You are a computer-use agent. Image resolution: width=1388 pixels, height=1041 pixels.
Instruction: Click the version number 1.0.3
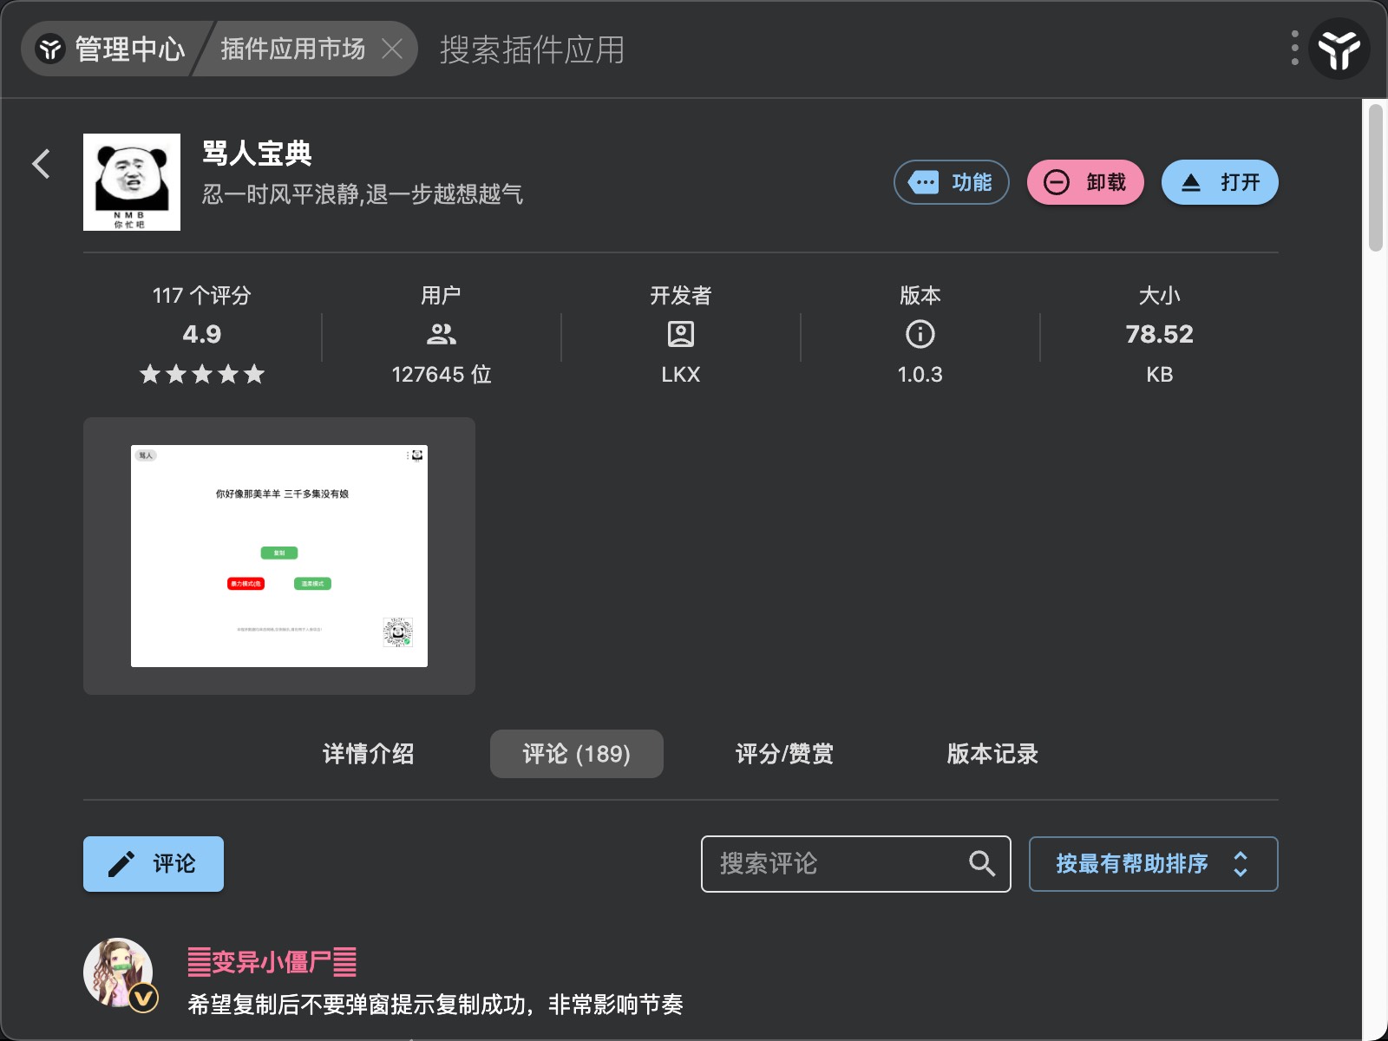coord(920,375)
